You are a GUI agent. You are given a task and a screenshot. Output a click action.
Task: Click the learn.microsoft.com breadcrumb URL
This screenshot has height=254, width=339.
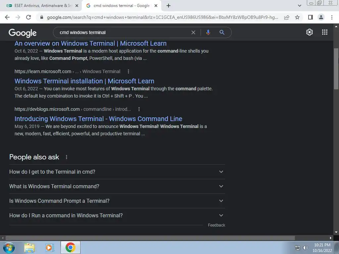[x=67, y=71]
